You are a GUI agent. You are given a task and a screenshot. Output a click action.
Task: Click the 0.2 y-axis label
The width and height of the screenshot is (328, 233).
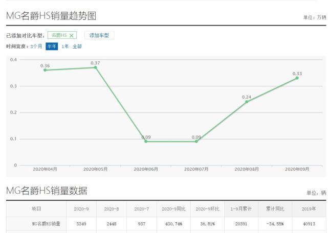click(13, 112)
